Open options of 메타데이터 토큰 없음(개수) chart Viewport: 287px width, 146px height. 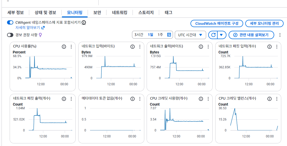140,99
